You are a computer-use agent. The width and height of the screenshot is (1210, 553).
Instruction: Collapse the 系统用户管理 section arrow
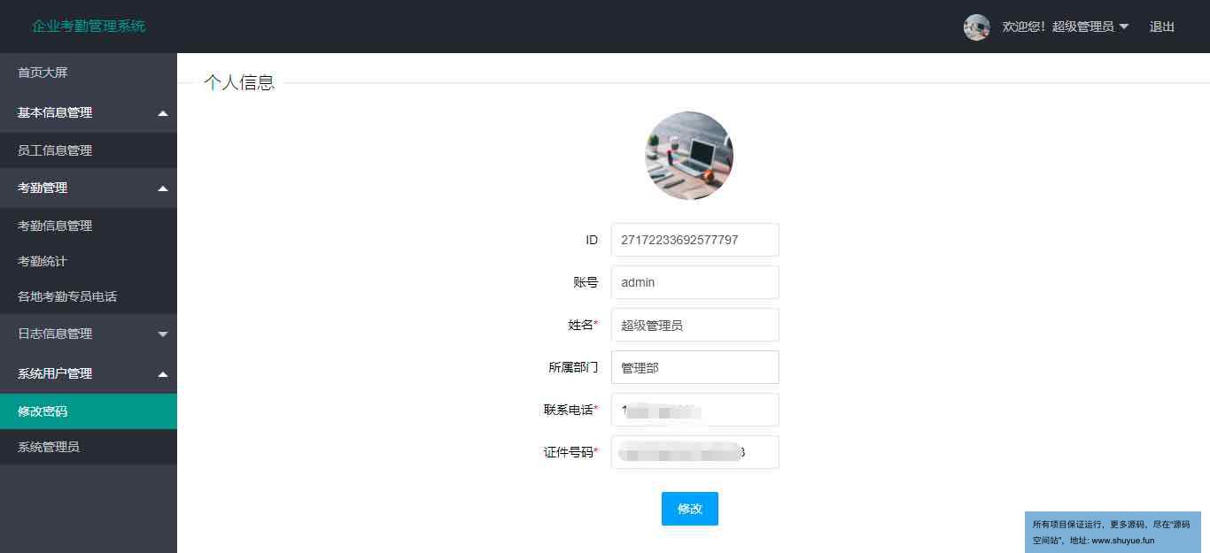(x=162, y=374)
